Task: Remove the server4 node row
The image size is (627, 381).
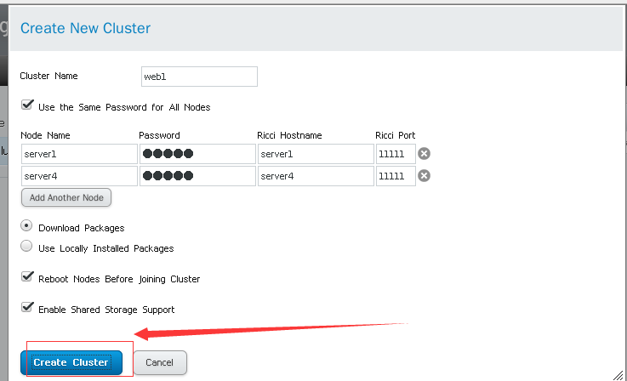Action: pyautogui.click(x=424, y=176)
